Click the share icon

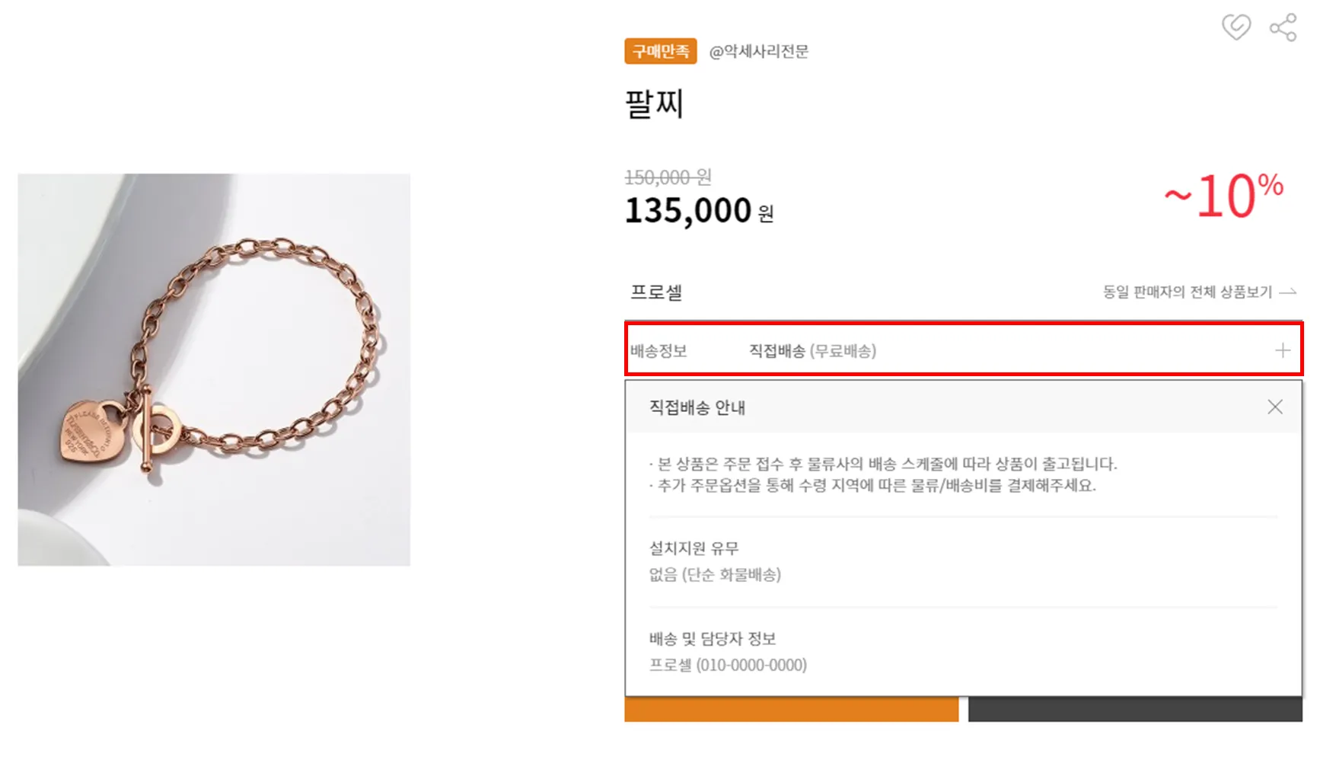(1283, 27)
